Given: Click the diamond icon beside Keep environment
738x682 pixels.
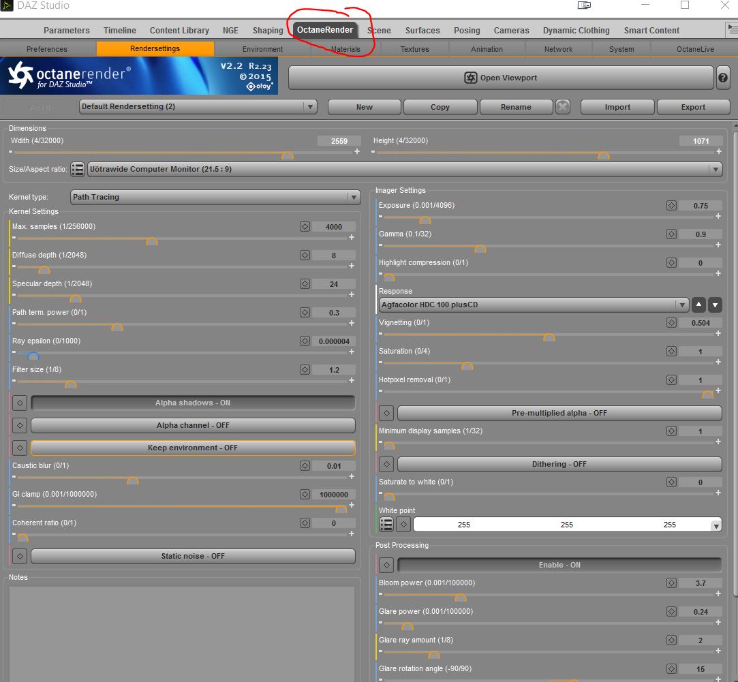Looking at the screenshot, I should (20, 448).
